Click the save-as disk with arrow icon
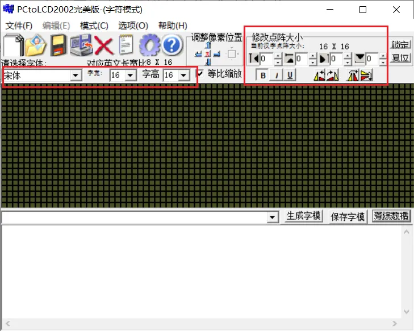 coord(81,45)
